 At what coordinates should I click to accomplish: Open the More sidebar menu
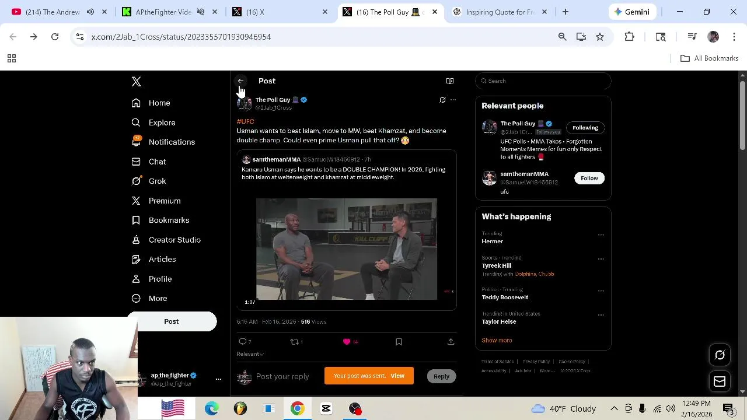(x=149, y=298)
